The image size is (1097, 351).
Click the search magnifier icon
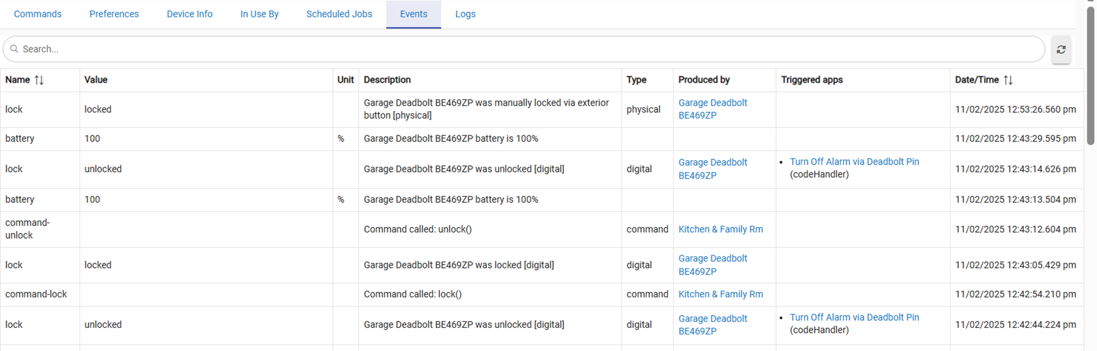(x=14, y=49)
